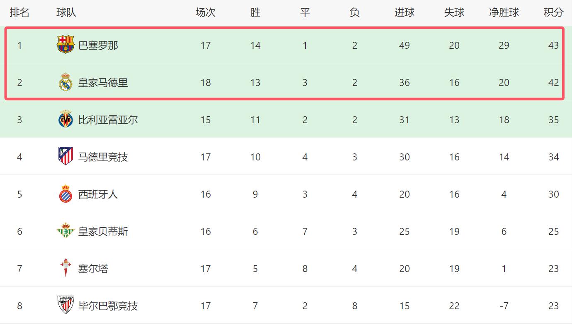
Task: Click the Barcelona club crest icon
Action: 65,45
